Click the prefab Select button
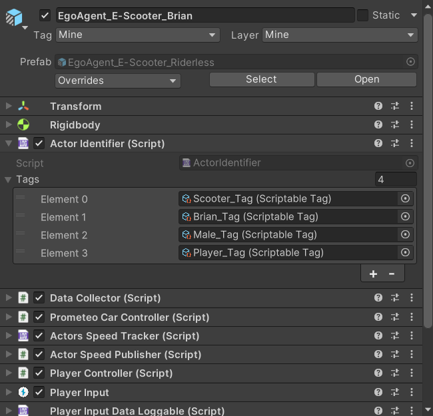 pyautogui.click(x=262, y=79)
